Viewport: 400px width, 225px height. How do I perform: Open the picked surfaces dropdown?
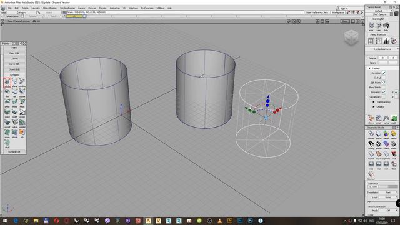tap(382, 49)
